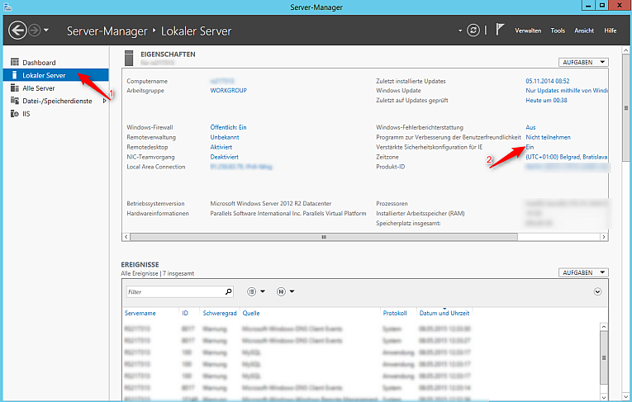Click Windows-Fehlerberichterstattung value Aus
The width and height of the screenshot is (632, 402).
click(530, 127)
